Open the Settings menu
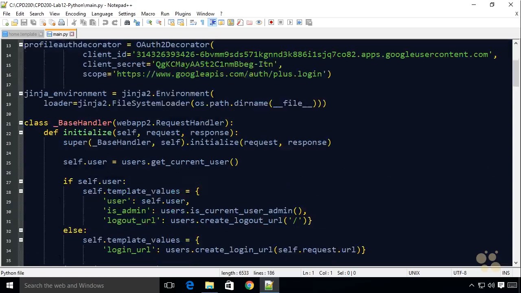Screen dimensions: 521x293 [127, 13]
